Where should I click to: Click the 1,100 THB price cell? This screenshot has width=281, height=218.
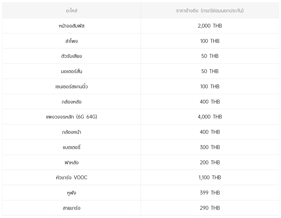click(x=210, y=177)
